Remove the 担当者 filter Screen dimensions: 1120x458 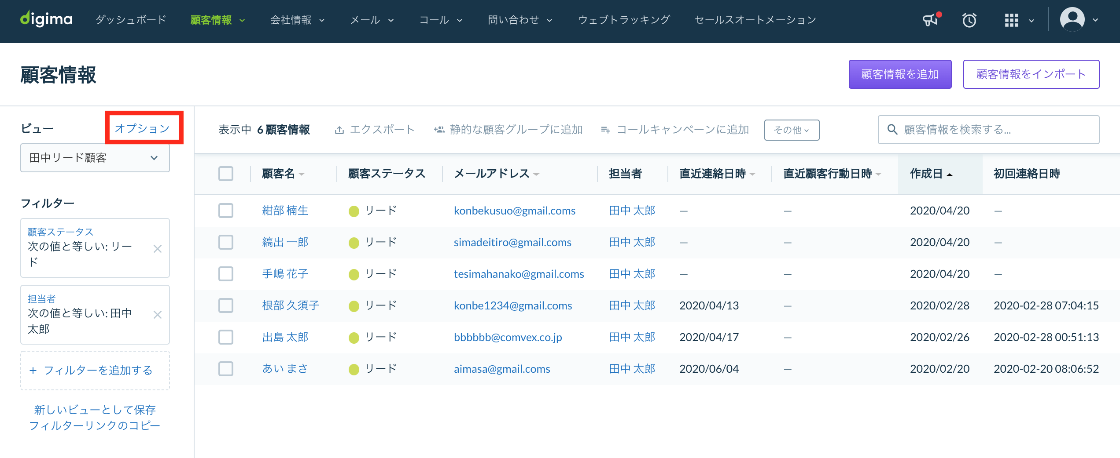157,315
